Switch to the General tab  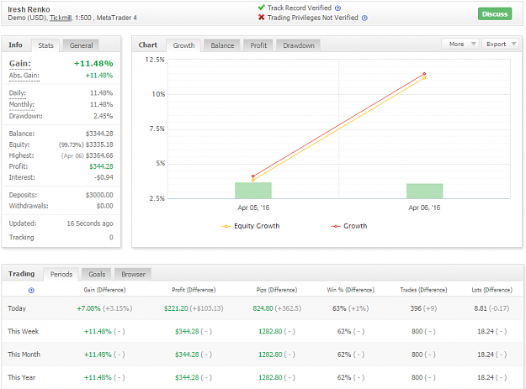81,45
